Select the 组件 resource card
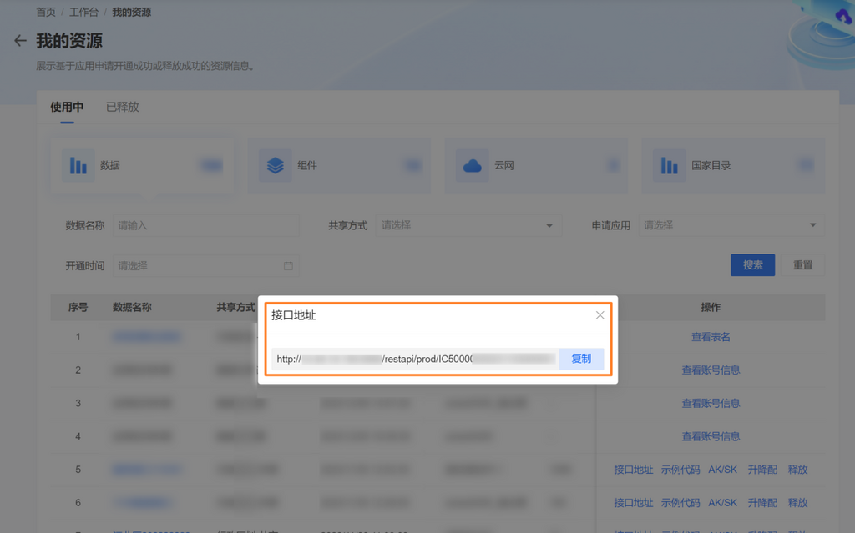The height and width of the screenshot is (533, 855). pyautogui.click(x=339, y=165)
